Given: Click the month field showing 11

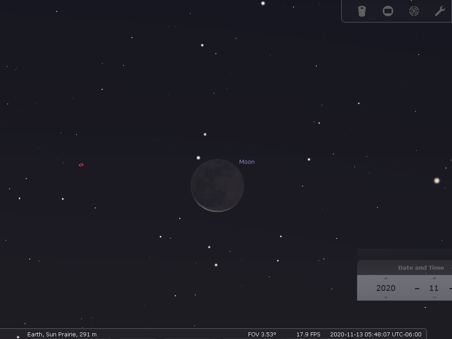Looking at the screenshot, I should [434, 288].
